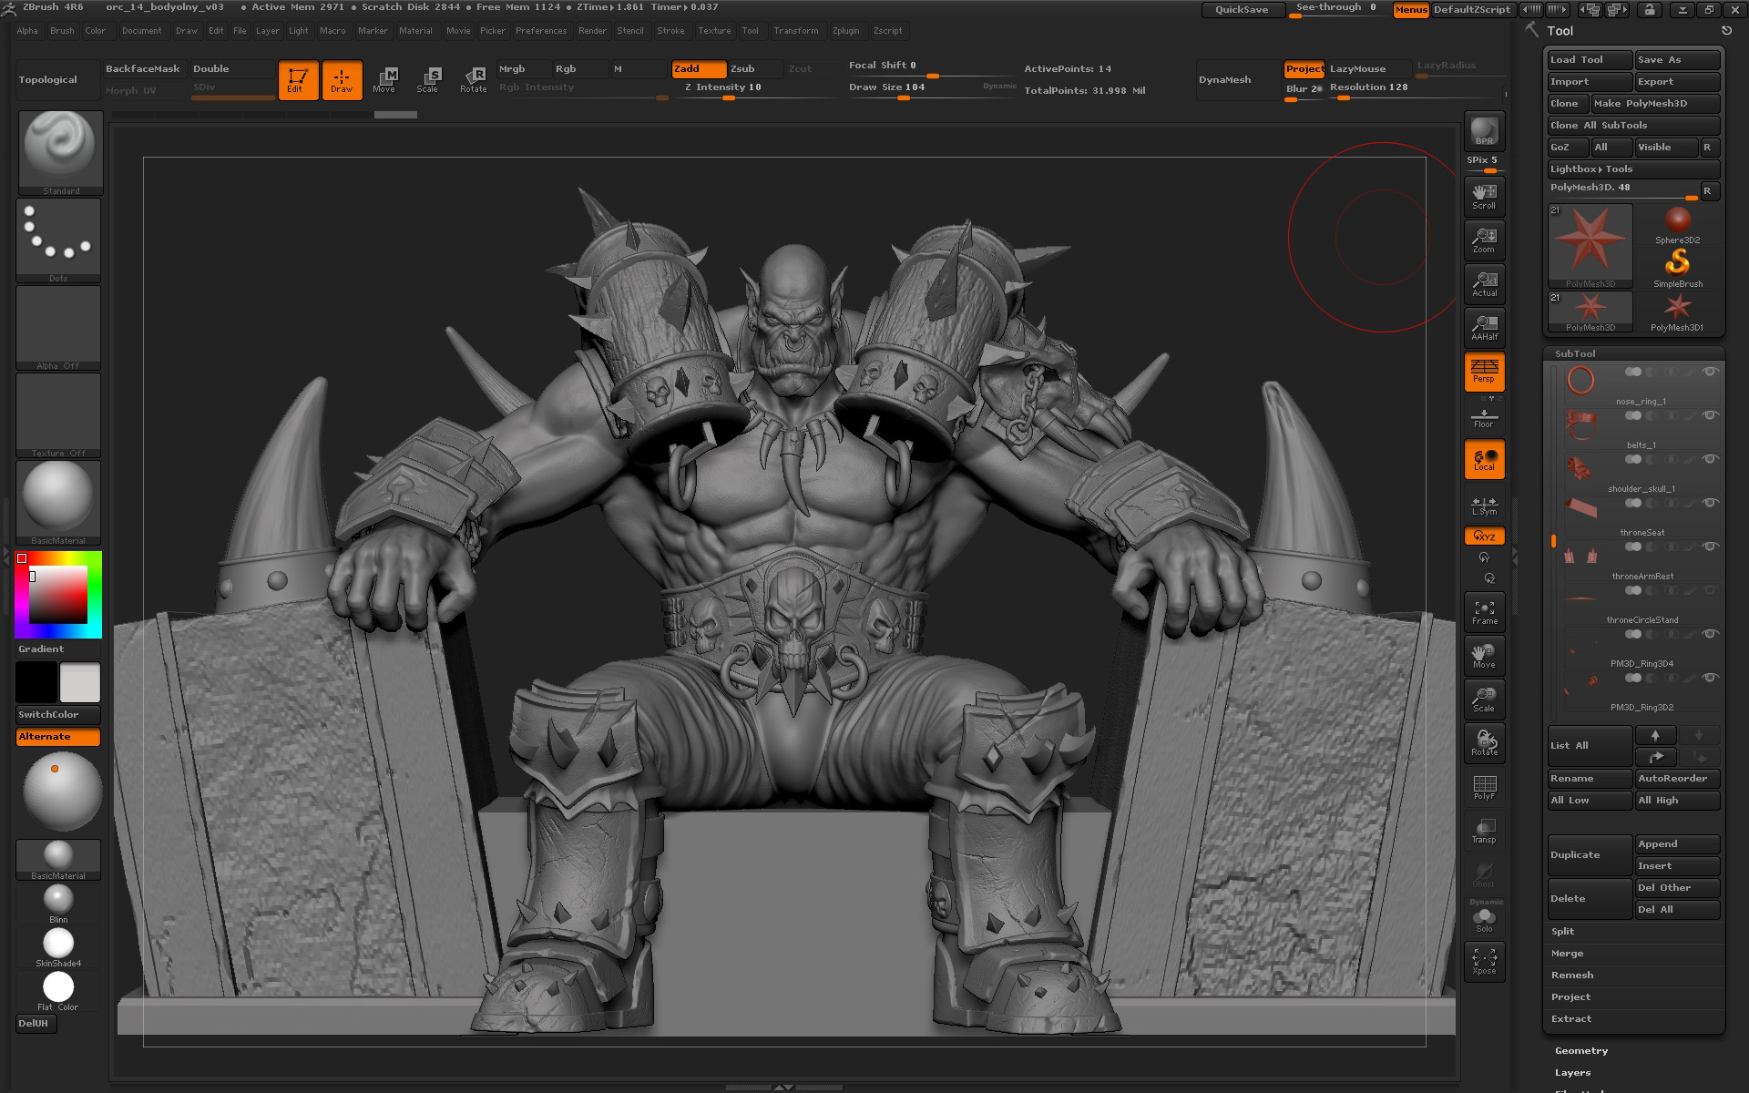This screenshot has height=1093, width=1749.
Task: Select the Scale tool in top shelf
Action: [x=428, y=80]
